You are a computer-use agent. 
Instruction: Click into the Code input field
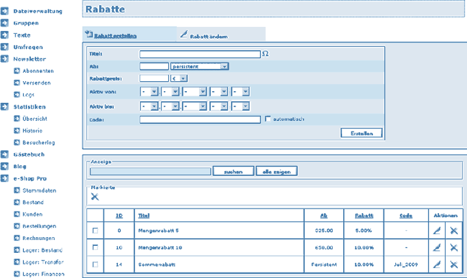pyautogui.click(x=200, y=120)
